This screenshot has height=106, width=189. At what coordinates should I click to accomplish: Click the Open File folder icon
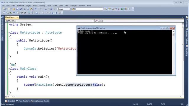tap(14, 9)
